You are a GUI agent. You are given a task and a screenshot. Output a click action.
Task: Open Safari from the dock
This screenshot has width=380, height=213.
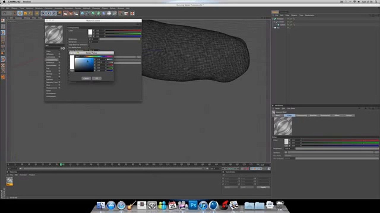[x=121, y=205]
